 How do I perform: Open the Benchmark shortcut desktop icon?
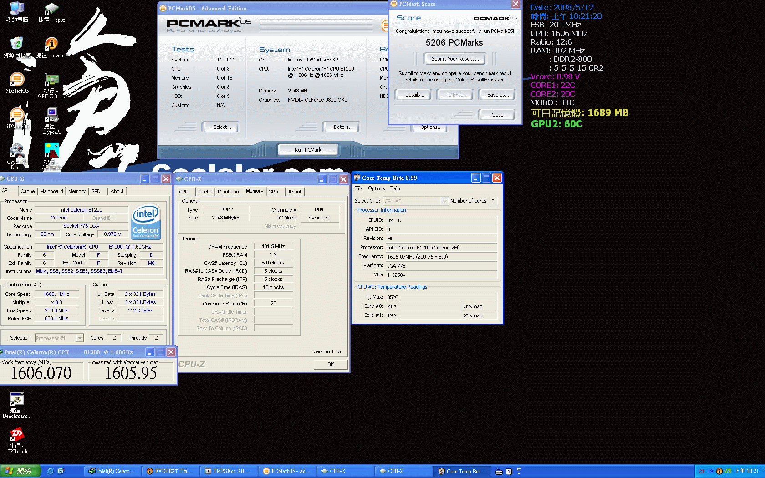[17, 405]
